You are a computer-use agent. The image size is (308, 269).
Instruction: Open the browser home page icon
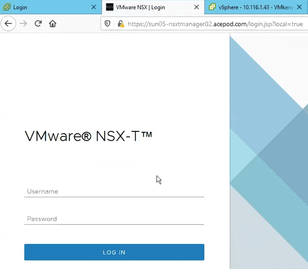coord(52,24)
